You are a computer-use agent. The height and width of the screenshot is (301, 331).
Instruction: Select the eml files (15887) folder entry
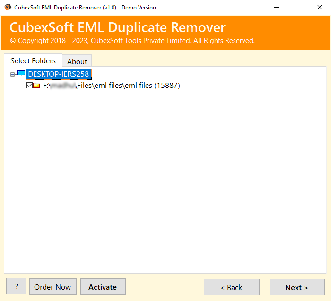111,86
